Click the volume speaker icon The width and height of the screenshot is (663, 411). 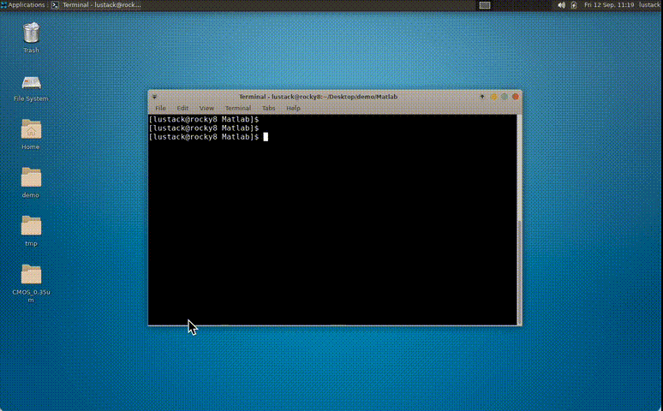[x=561, y=5]
